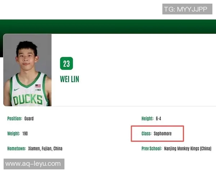Select the Hometown label
The image size is (216, 173).
[17, 148]
